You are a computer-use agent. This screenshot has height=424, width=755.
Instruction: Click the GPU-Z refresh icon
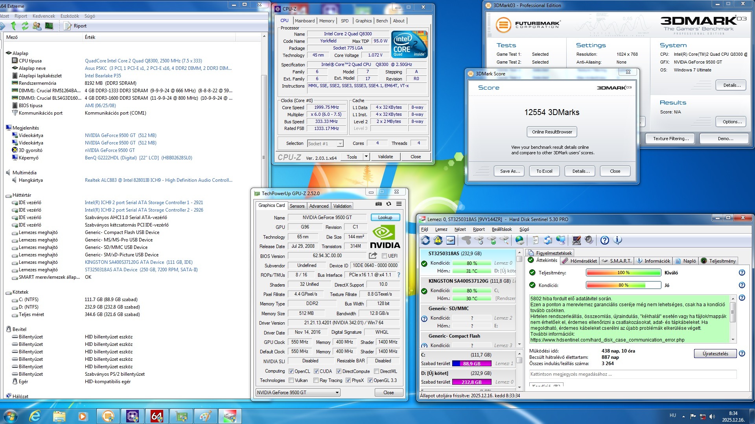pos(389,204)
